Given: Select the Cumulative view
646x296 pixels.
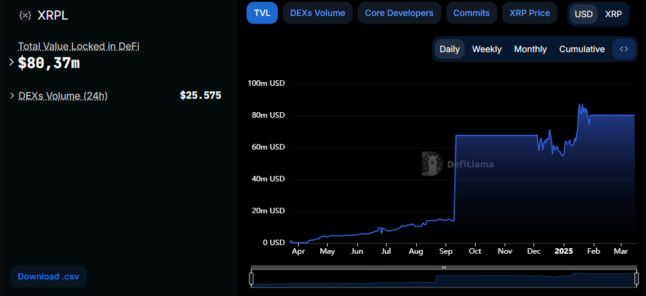Looking at the screenshot, I should coord(581,49).
